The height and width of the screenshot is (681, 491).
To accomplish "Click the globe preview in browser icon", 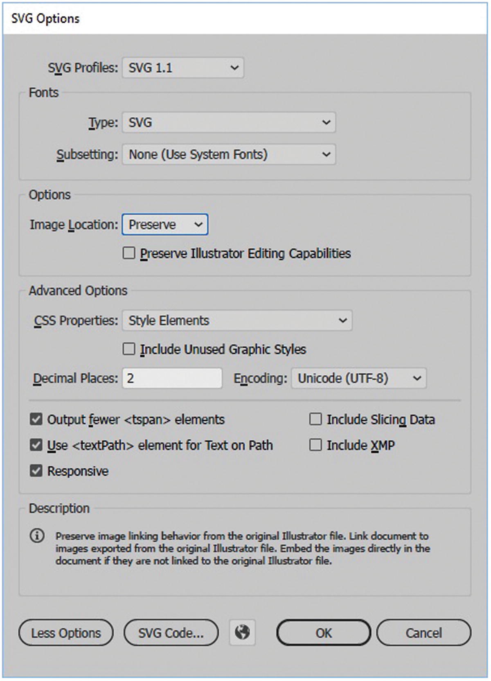I will (x=242, y=632).
